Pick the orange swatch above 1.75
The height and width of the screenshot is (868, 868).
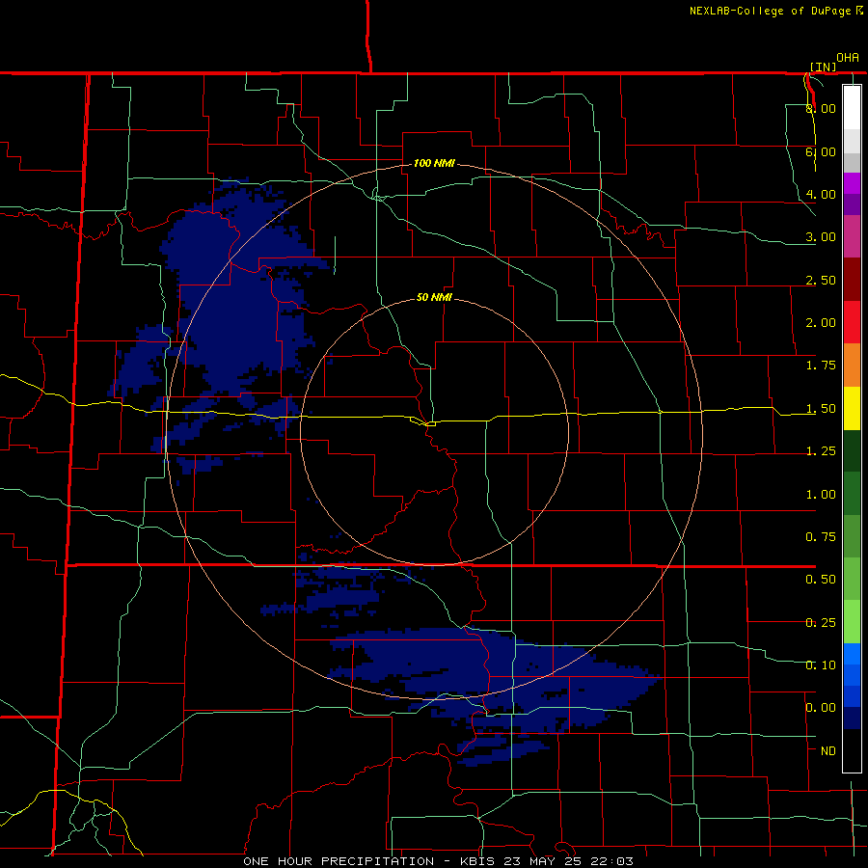[x=852, y=365]
